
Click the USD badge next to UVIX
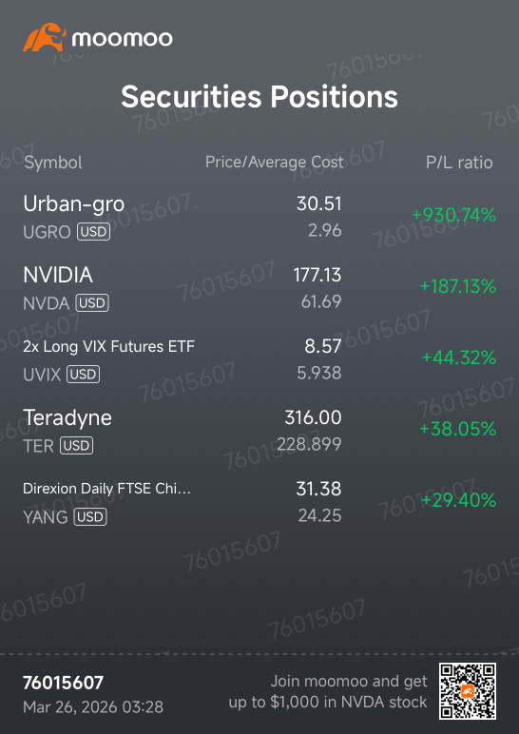[x=83, y=375]
